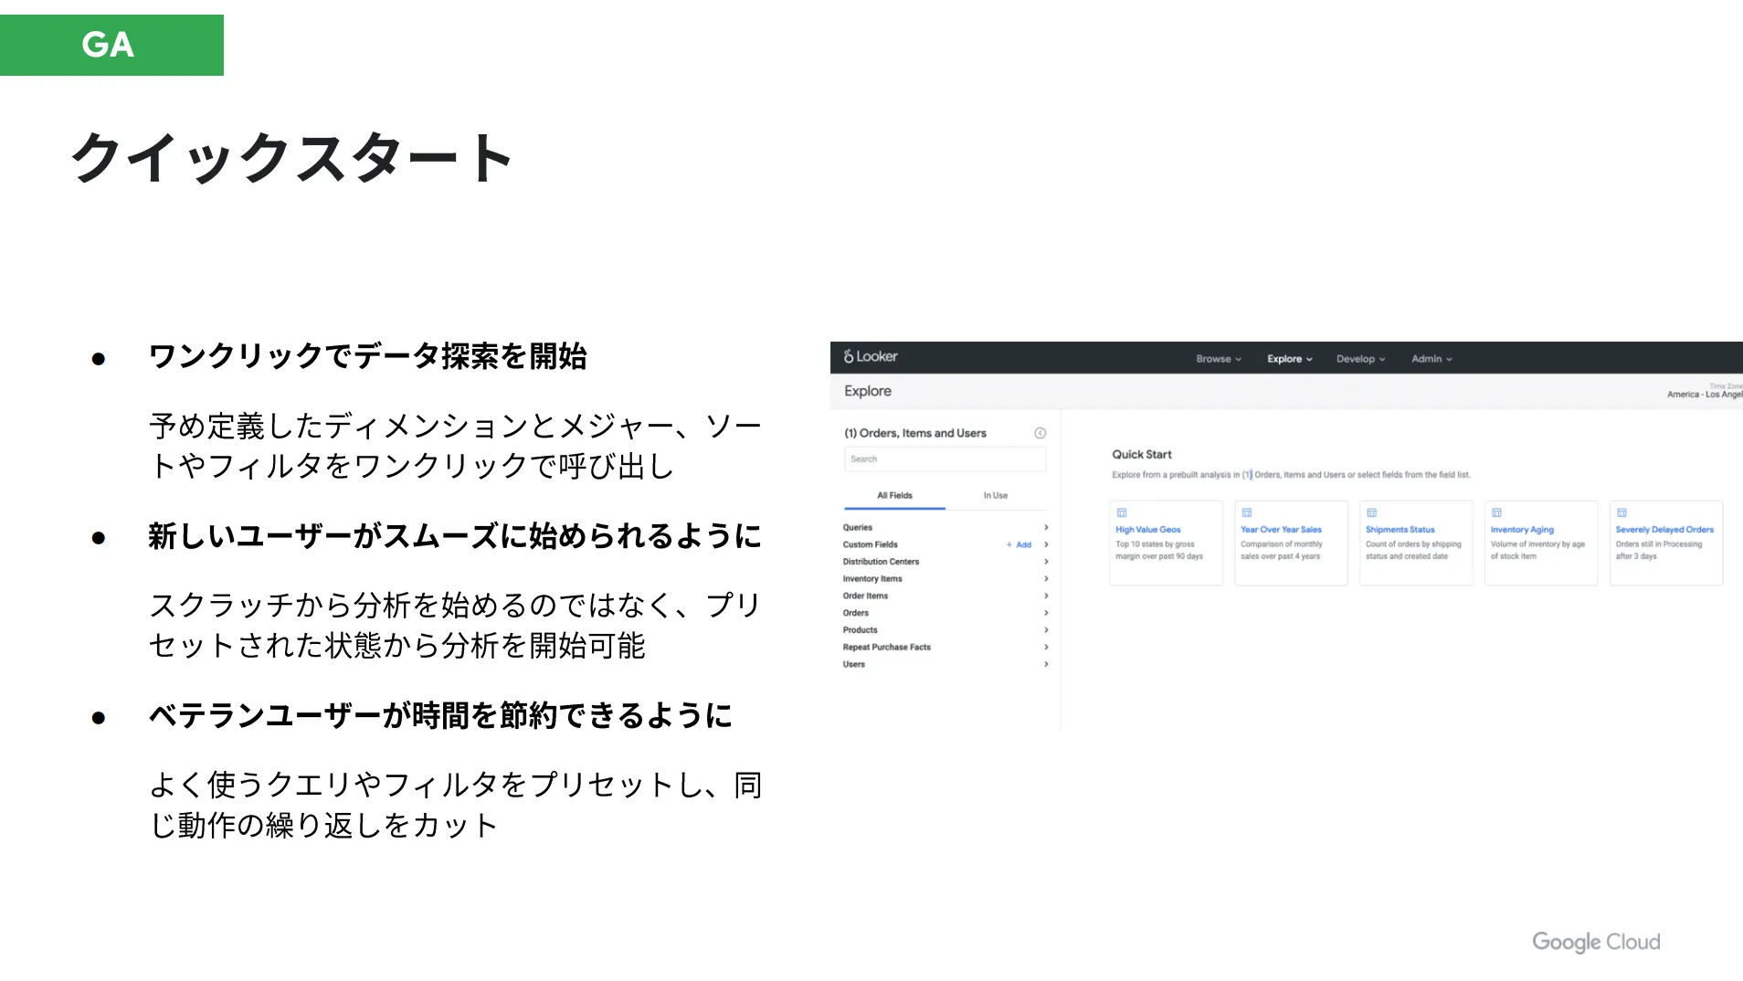Click the green GA badge on slide
Viewport: 1743px width, 981px height.
click(111, 45)
